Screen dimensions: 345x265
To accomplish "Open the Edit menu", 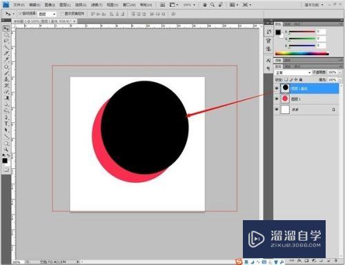I will click(x=34, y=5).
